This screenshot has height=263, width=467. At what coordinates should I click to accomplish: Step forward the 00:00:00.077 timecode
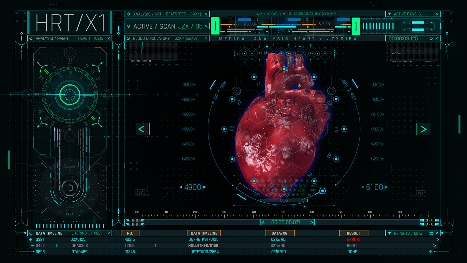point(312,222)
